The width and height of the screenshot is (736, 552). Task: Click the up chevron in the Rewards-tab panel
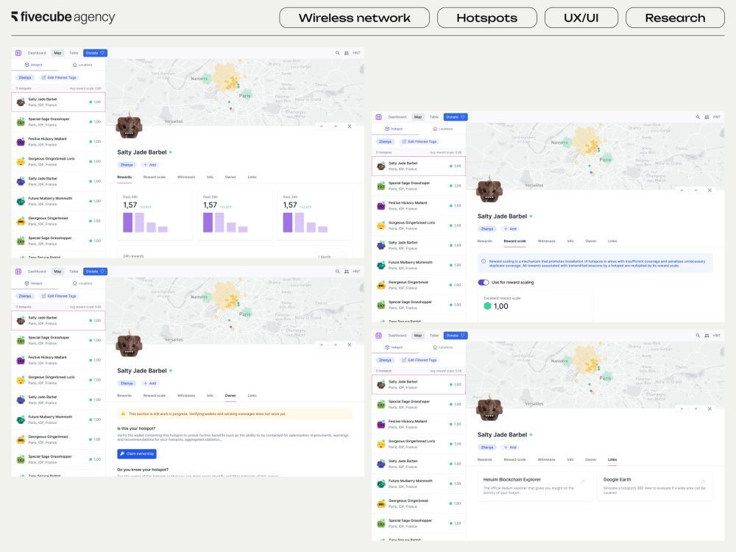tap(322, 127)
